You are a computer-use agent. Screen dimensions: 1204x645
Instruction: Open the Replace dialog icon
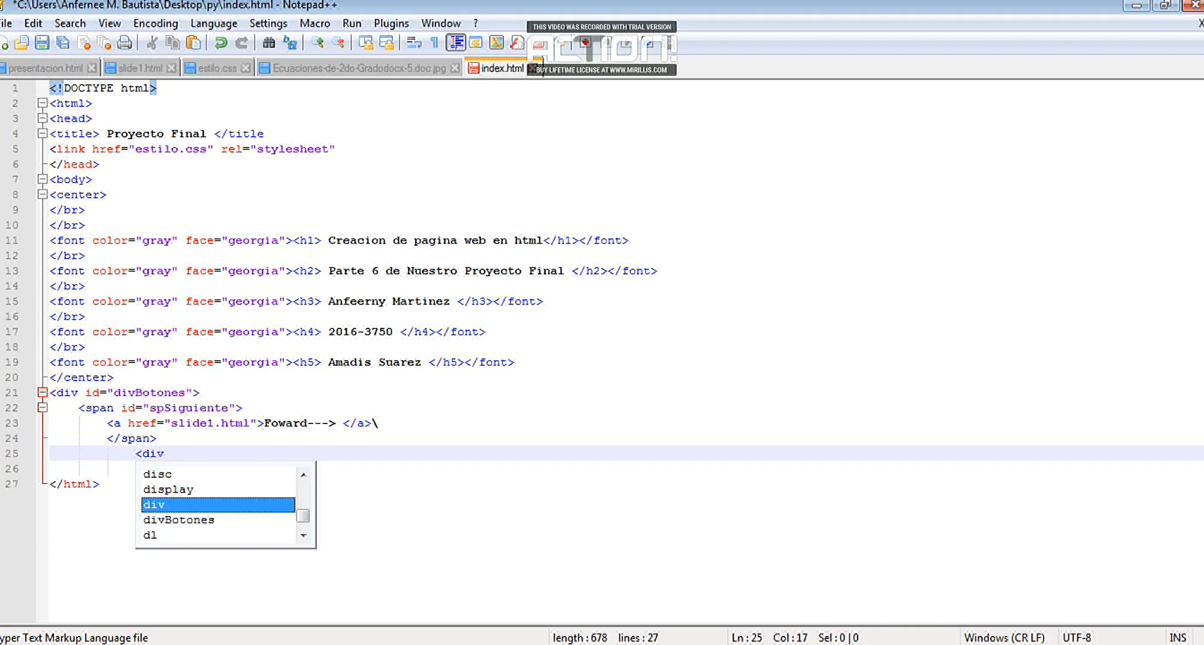(290, 43)
